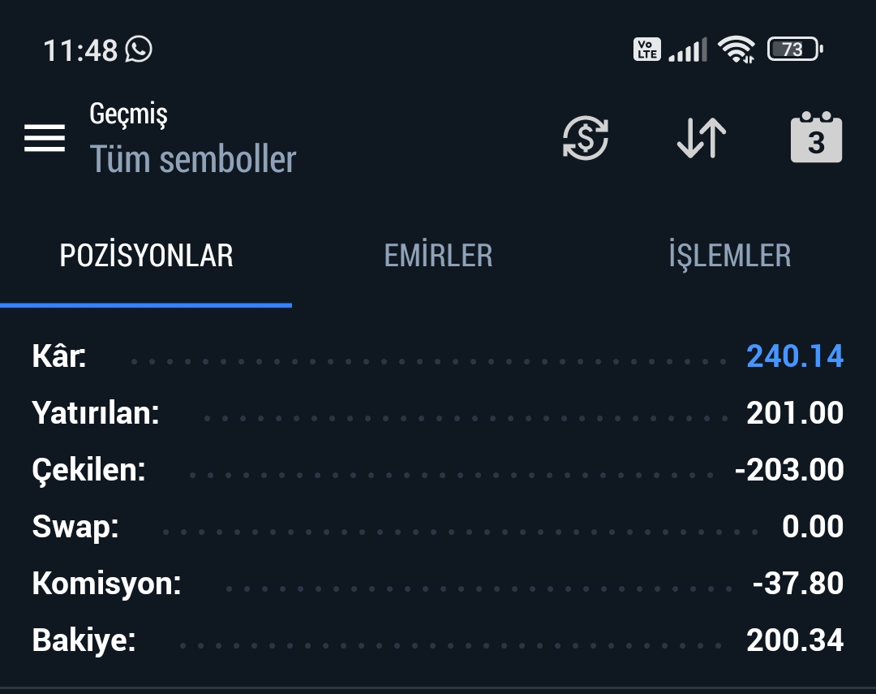
Task: Tap the Çekilen row showing -203.00
Action: (437, 470)
